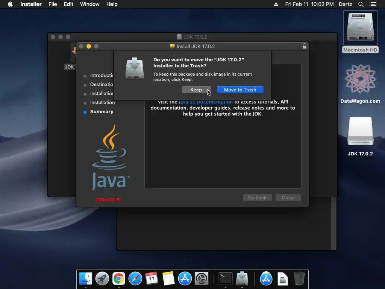Click the JDK package label in the Finder window
The height and width of the screenshot is (289, 385).
tap(70, 67)
